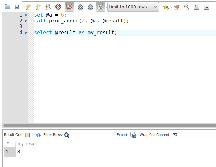This screenshot has width=216, height=167.
Task: Refresh result grid arrows icon
Action: point(38,135)
